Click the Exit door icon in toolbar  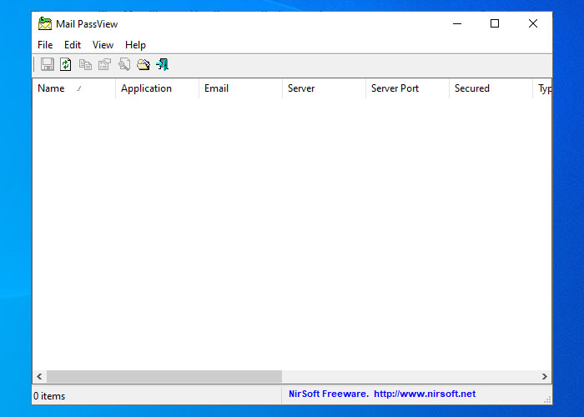[163, 65]
